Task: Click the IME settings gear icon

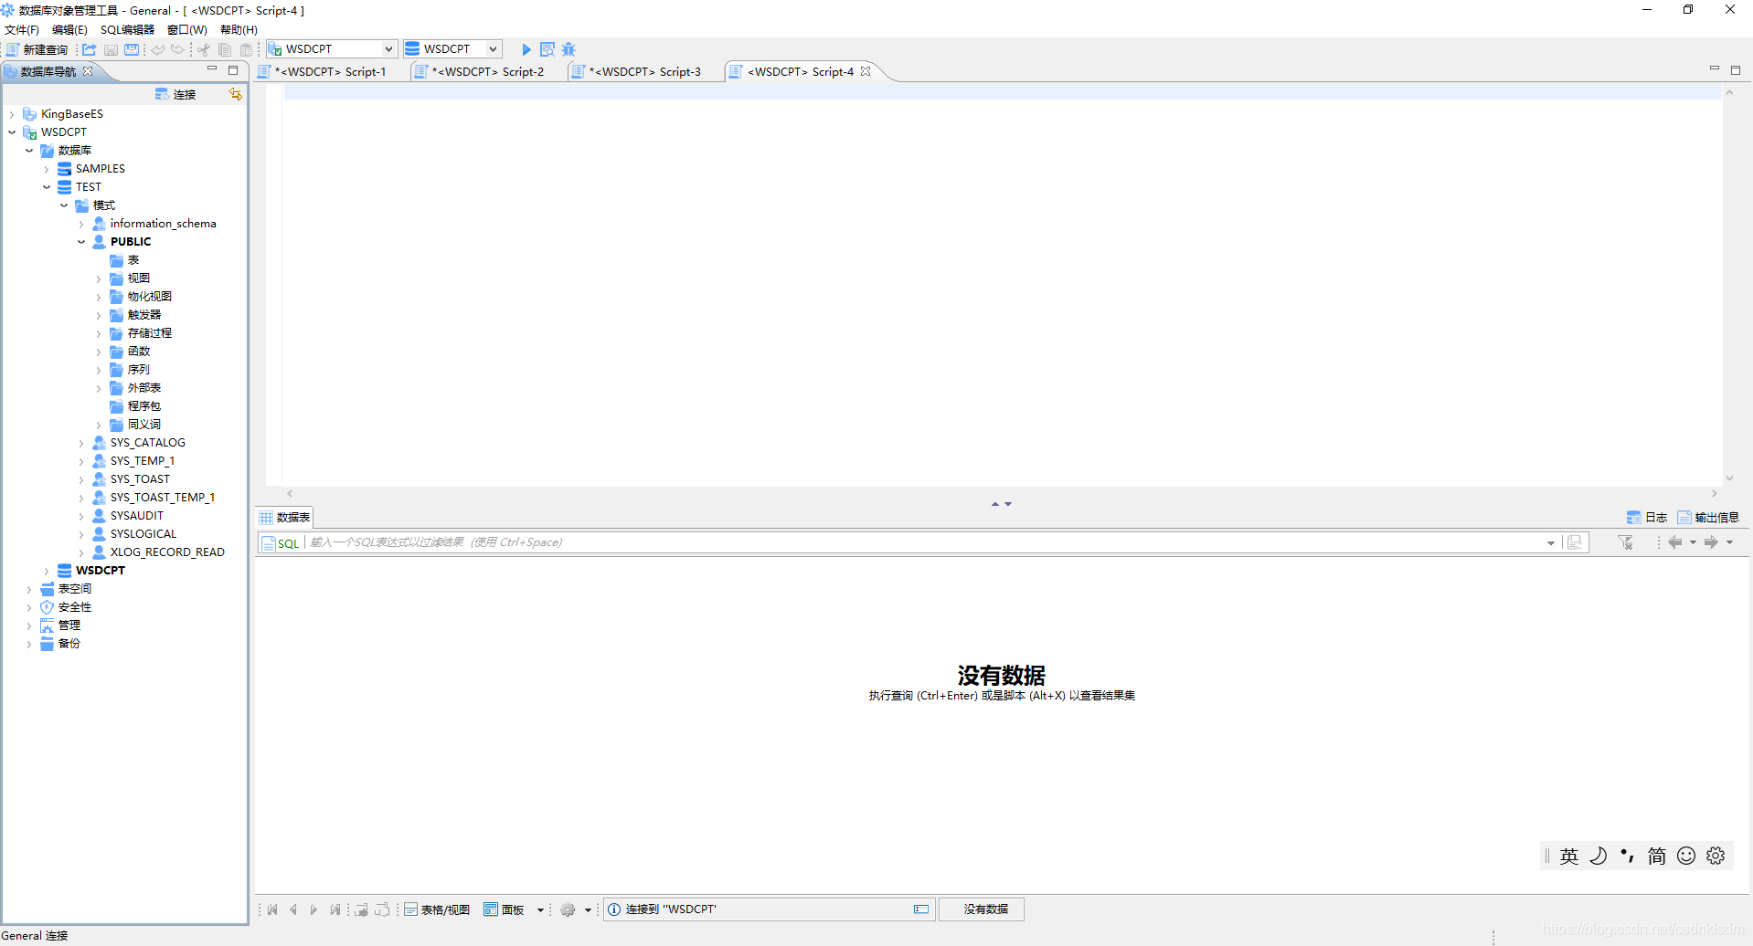Action: pyautogui.click(x=1716, y=856)
